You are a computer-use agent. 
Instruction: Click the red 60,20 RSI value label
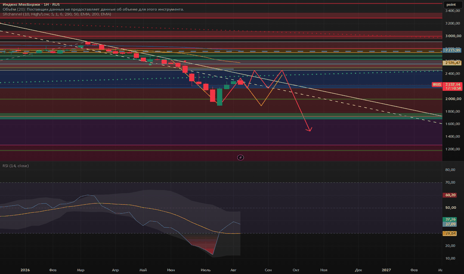click(x=450, y=195)
